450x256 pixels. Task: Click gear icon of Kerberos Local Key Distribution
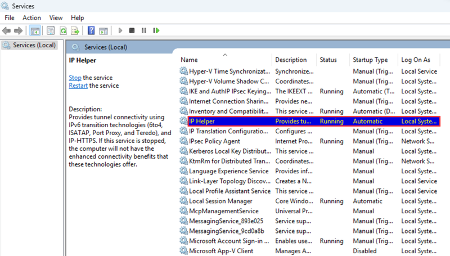click(184, 151)
